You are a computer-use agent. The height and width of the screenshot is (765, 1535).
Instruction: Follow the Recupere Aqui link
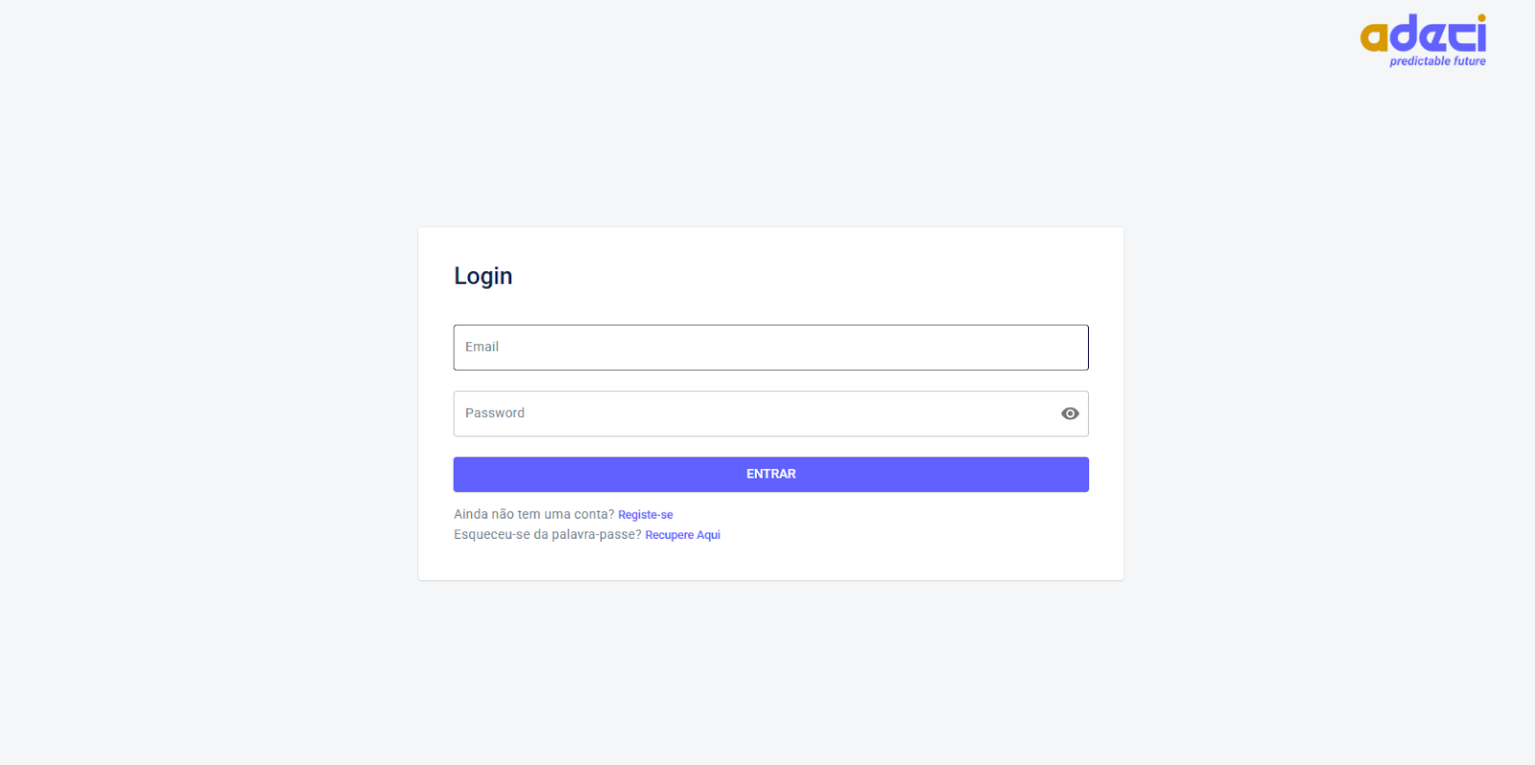coord(682,535)
